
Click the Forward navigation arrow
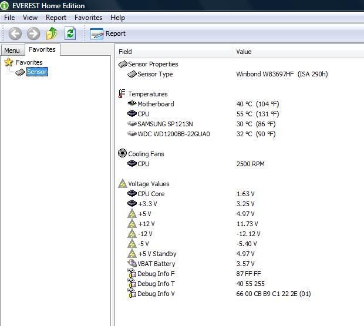click(33, 33)
